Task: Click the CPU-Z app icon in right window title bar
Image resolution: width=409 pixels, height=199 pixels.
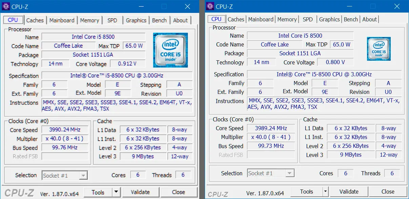Action: tap(210, 6)
